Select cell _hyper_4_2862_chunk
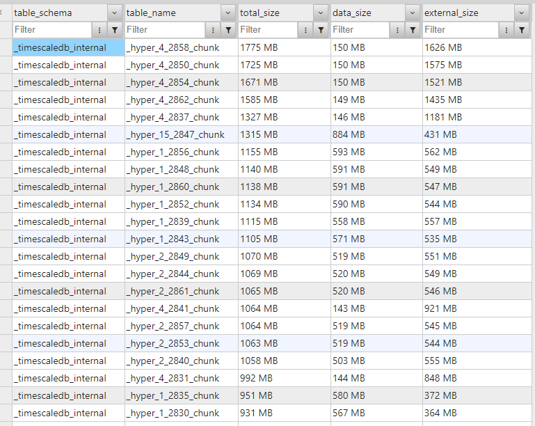 click(x=182, y=100)
